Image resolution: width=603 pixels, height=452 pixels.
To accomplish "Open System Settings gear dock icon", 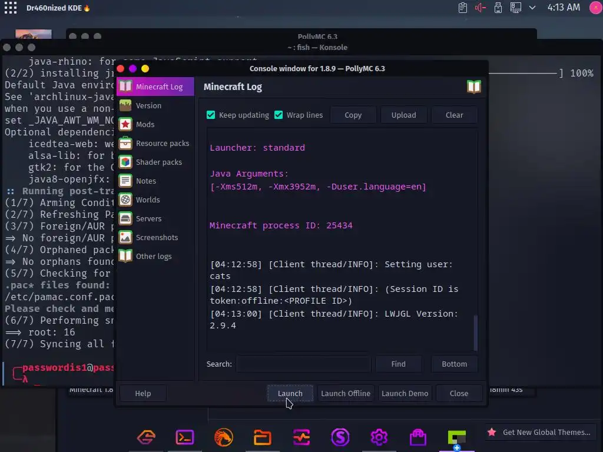I will coord(379,437).
